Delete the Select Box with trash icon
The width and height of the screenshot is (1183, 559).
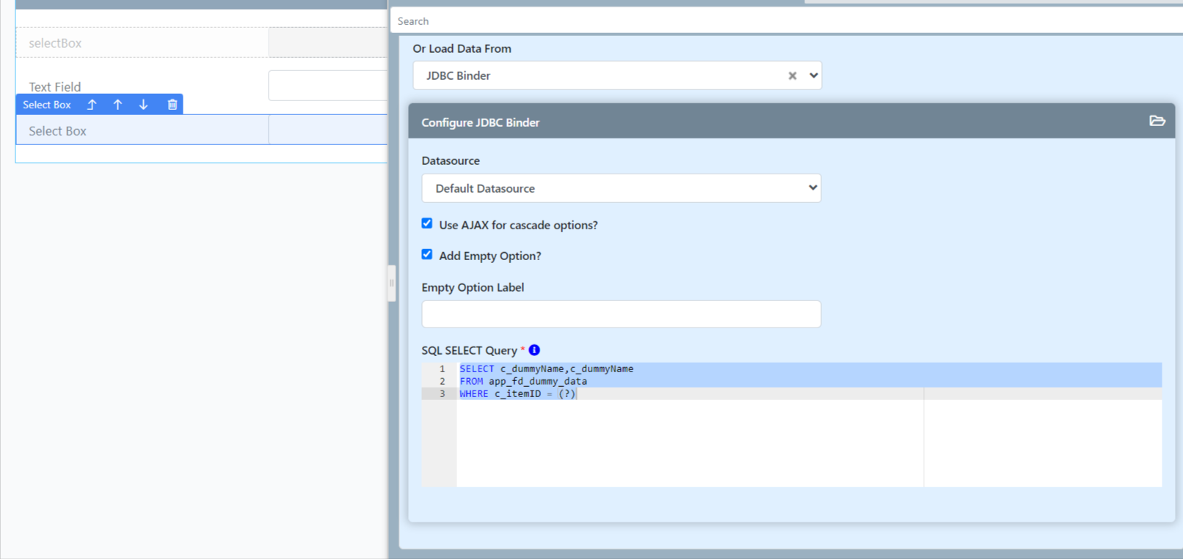click(x=172, y=105)
